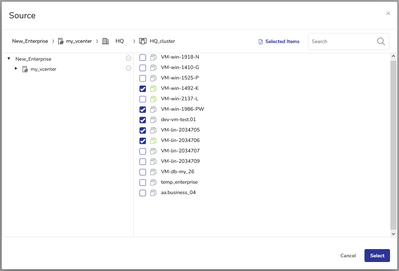This screenshot has width=399, height=271.
Task: Go to New_Enterprise in breadcrumb
Action: point(30,41)
